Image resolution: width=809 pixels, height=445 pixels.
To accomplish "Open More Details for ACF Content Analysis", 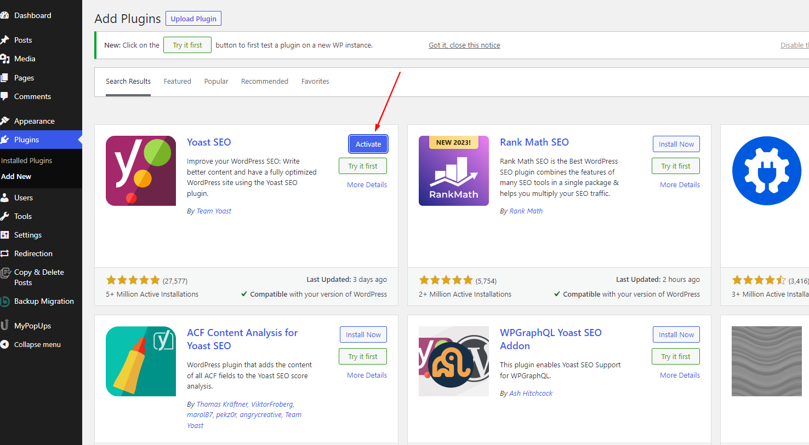I will coord(367,375).
